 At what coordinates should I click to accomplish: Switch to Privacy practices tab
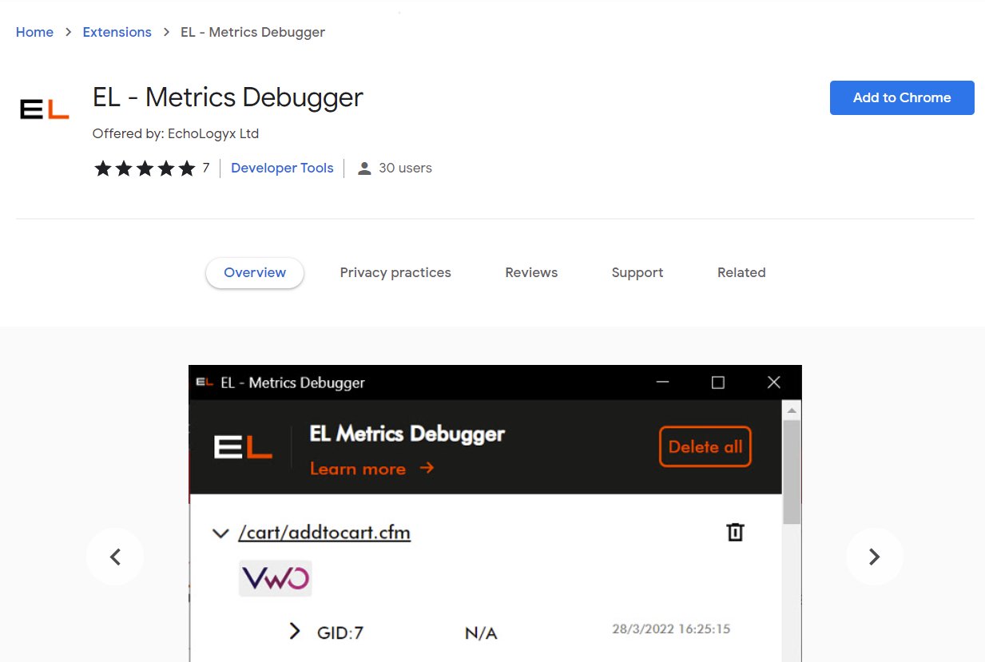coord(395,272)
